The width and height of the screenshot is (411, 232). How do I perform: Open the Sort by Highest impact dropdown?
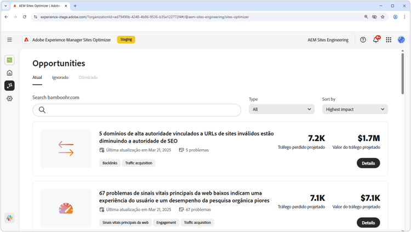coord(355,109)
